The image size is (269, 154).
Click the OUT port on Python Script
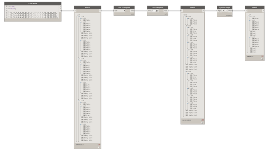(230, 11)
